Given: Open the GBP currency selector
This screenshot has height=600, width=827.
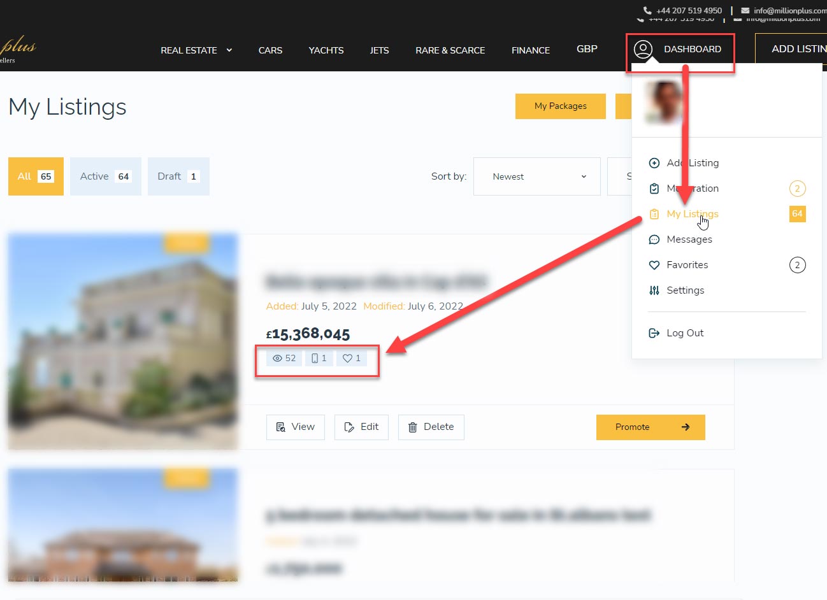Looking at the screenshot, I should pyautogui.click(x=587, y=49).
